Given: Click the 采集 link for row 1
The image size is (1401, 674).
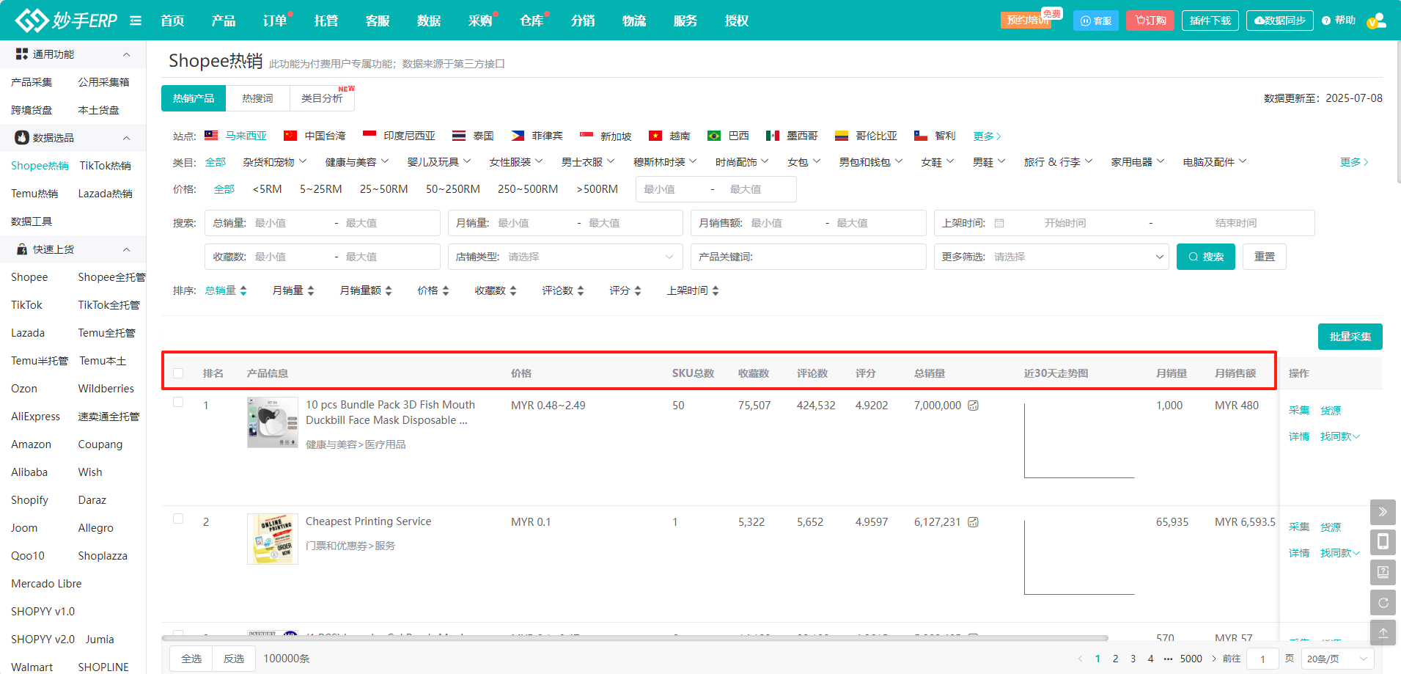Looking at the screenshot, I should (x=1299, y=411).
